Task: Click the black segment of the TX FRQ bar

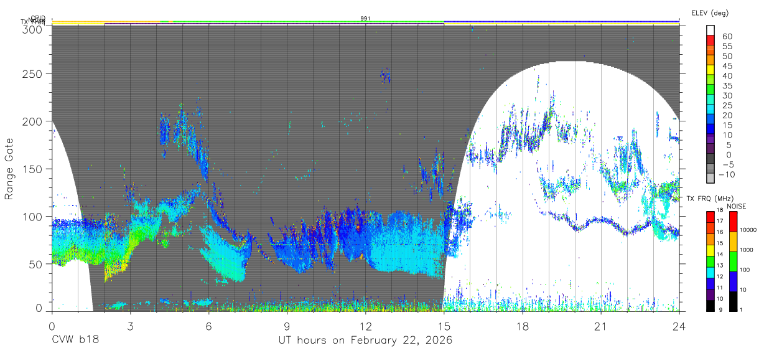Action: click(710, 306)
